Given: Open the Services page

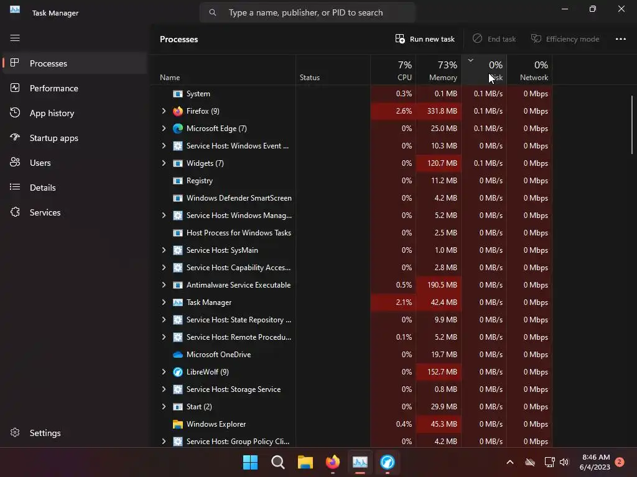Looking at the screenshot, I should coord(75,212).
